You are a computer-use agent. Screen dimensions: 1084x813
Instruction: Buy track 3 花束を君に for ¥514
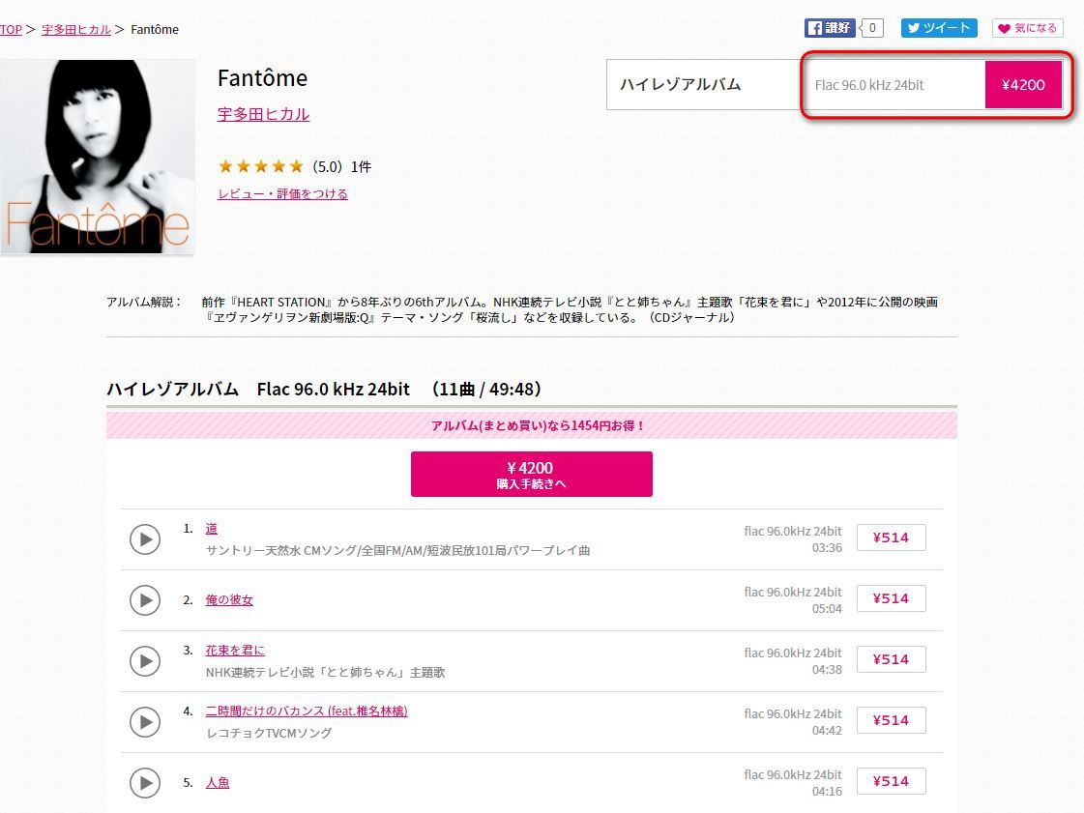(891, 659)
